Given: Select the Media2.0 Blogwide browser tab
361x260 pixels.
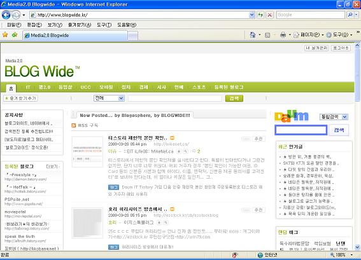Looking at the screenshot, I should [75, 36].
